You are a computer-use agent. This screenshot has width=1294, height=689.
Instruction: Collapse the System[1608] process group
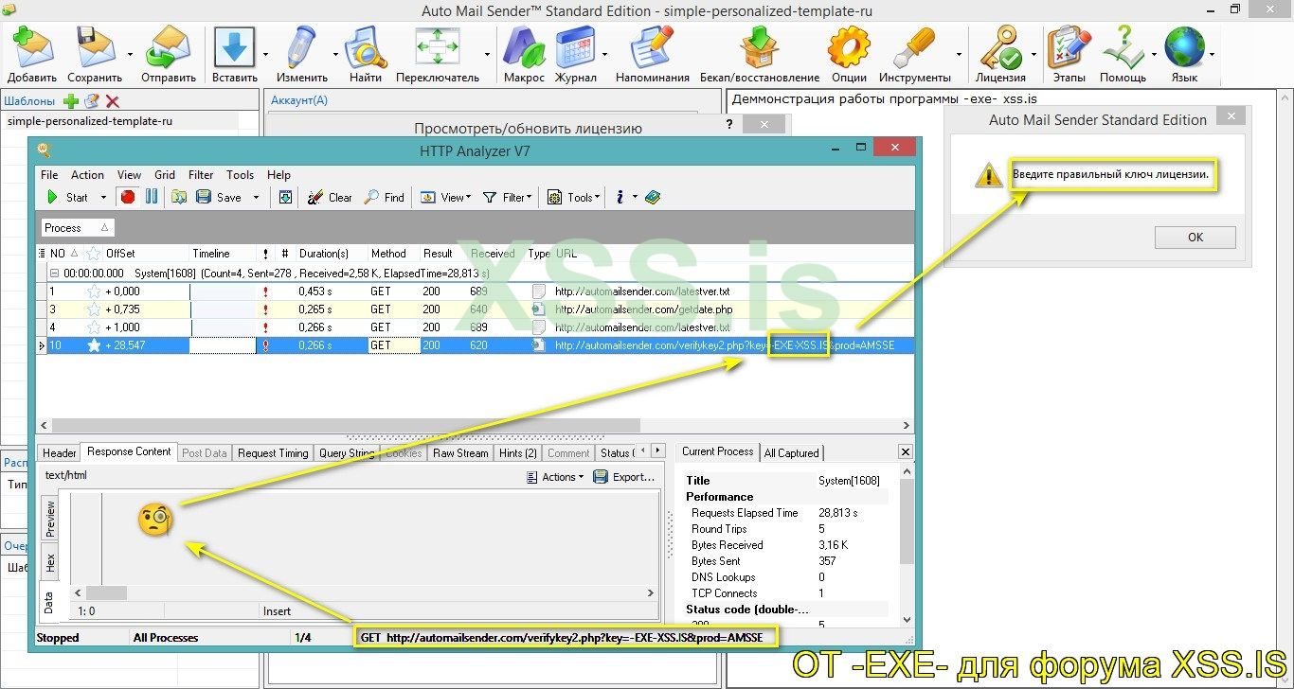pyautogui.click(x=53, y=273)
